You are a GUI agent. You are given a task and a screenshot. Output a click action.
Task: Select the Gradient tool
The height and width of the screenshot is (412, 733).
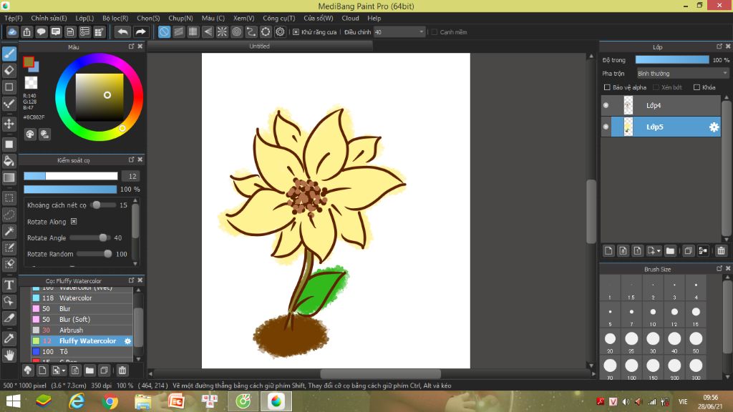click(9, 177)
